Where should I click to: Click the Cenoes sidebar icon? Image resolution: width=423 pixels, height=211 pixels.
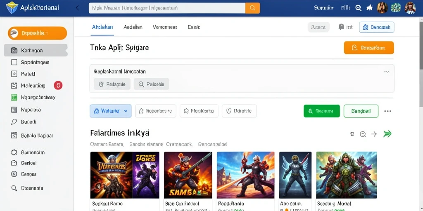point(14,174)
